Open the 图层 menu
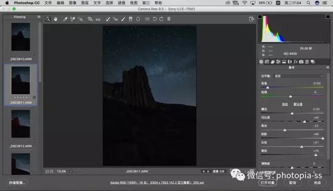Image resolution: width=333 pixels, height=191 pixels. pos(85,3)
